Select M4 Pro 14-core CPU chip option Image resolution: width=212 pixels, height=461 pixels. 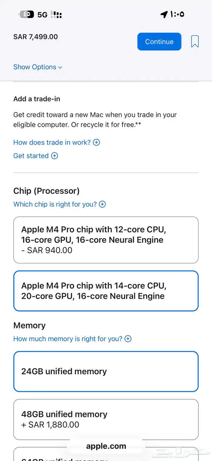click(x=106, y=291)
